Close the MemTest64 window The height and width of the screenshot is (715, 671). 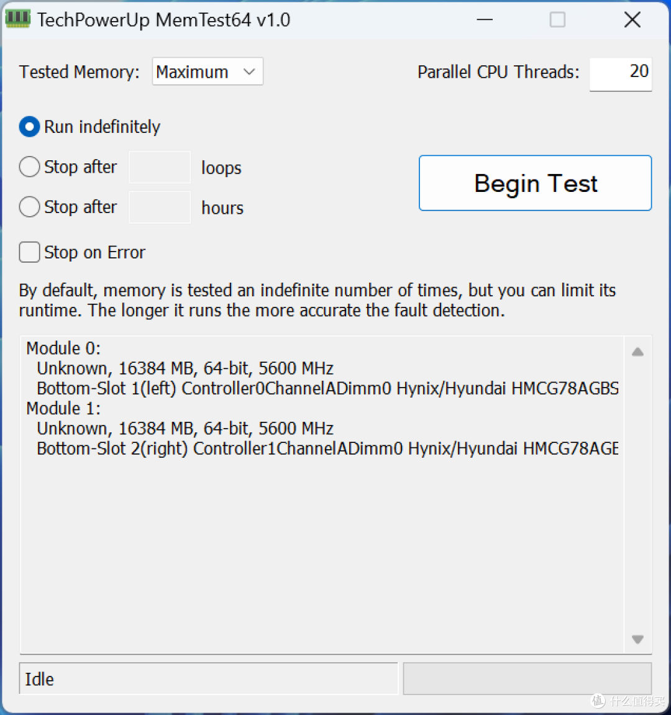(x=632, y=20)
